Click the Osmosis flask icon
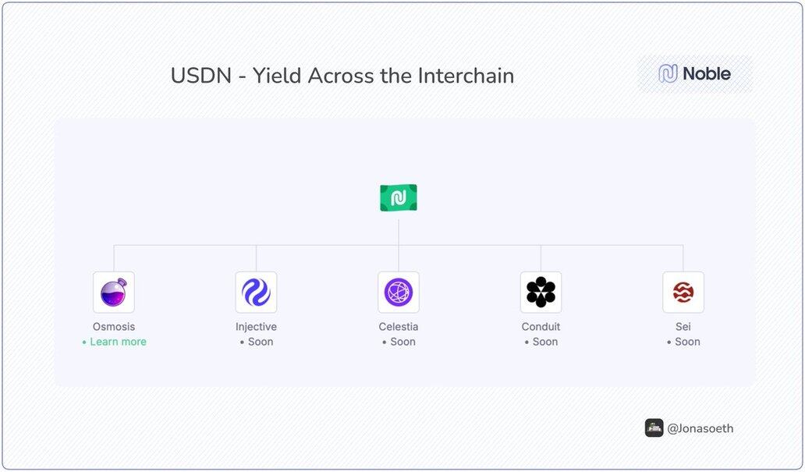The height and width of the screenshot is (472, 805). click(114, 293)
